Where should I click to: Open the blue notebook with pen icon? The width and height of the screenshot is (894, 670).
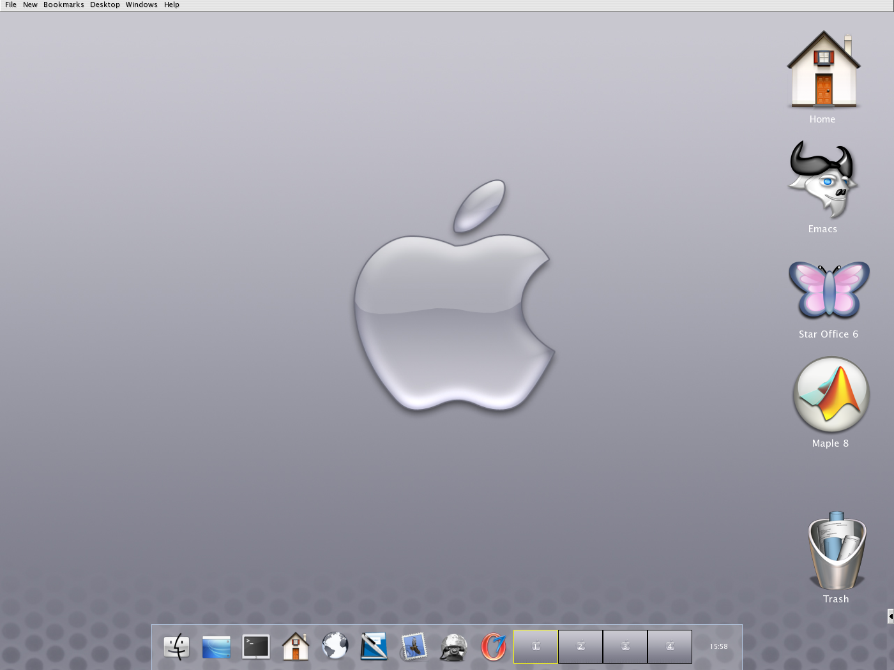click(x=374, y=646)
